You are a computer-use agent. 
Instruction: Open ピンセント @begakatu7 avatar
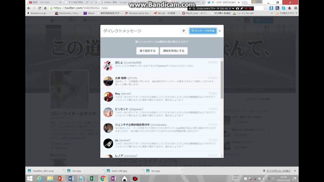click(108, 112)
